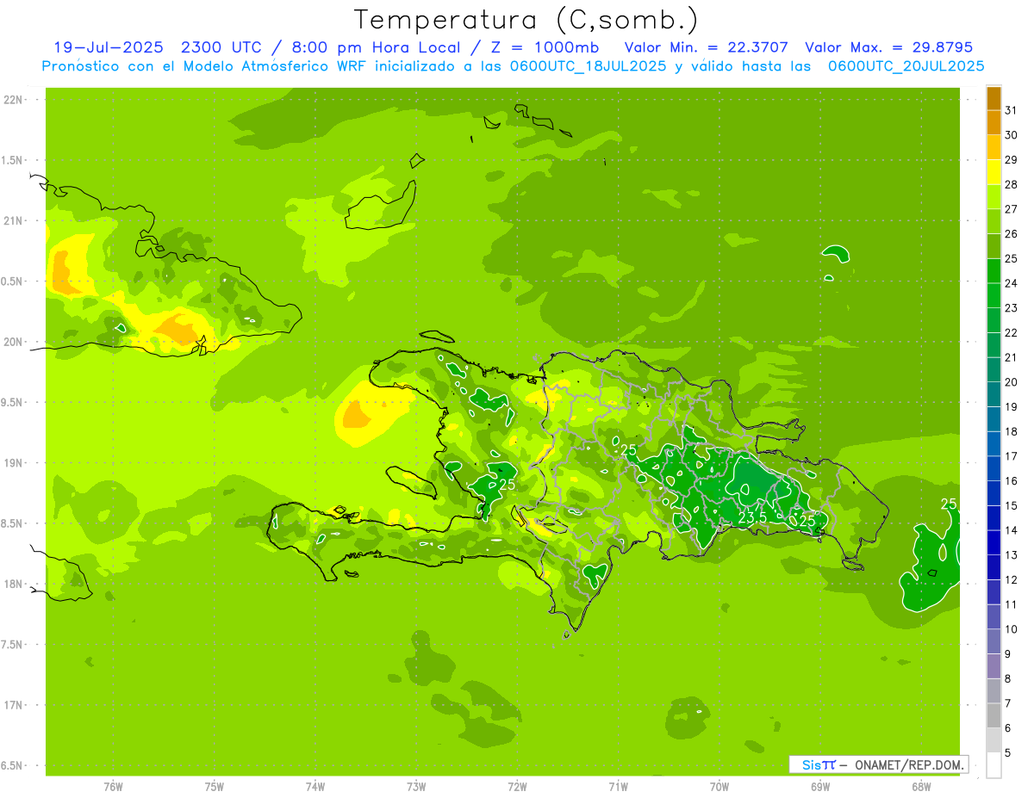Click the '20' colorbar label

(1012, 382)
